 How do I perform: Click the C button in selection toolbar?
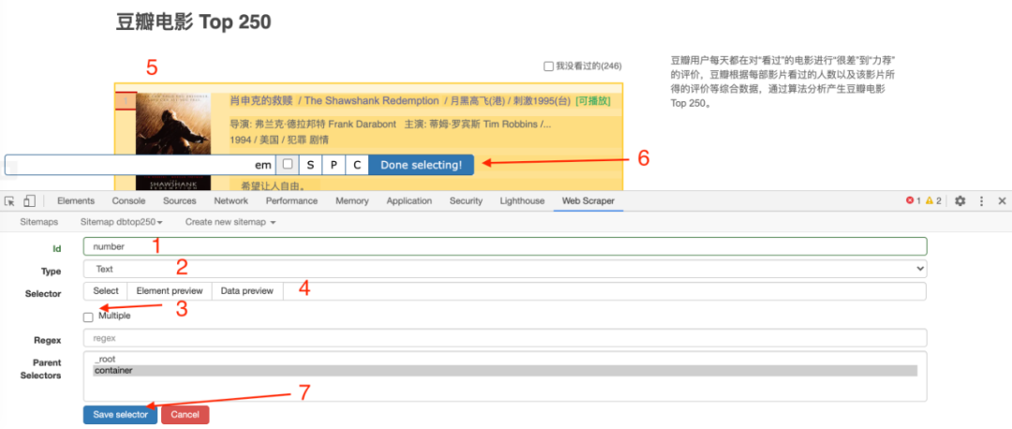[x=357, y=165]
